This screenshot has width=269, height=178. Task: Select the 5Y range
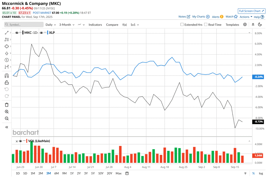[93, 173]
